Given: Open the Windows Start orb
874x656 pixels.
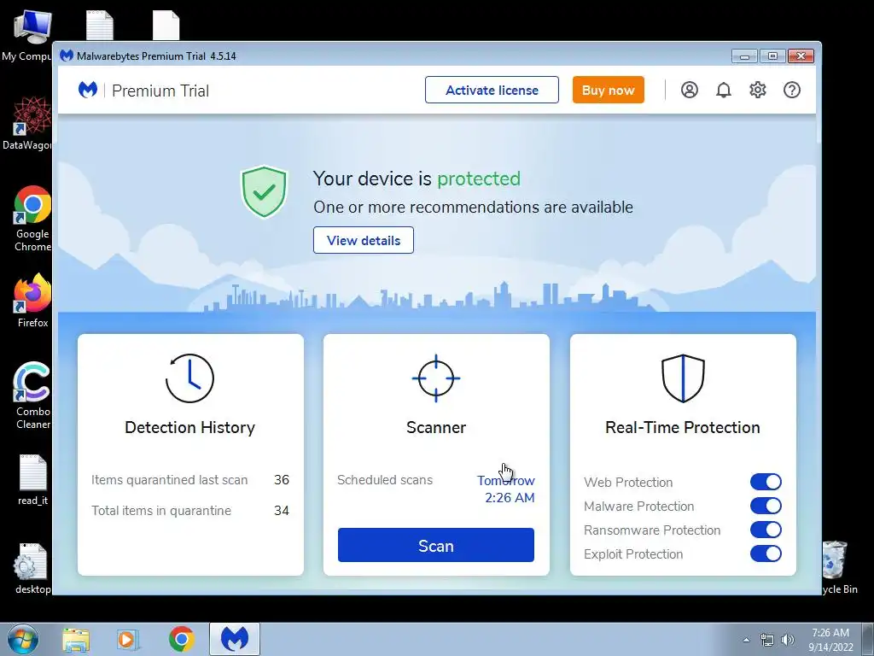Looking at the screenshot, I should tap(22, 639).
